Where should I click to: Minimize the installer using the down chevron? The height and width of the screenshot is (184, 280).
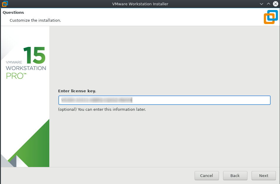262,4
